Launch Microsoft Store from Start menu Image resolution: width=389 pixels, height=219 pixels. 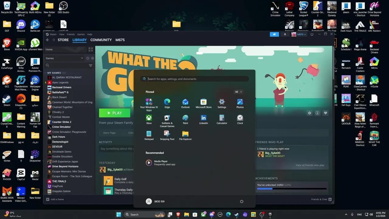(204, 103)
